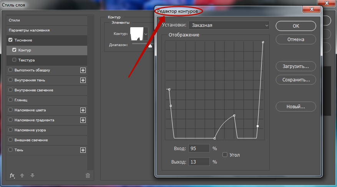Move effect down with arrow icon
The height and width of the screenshot is (187, 337).
pos(32,175)
